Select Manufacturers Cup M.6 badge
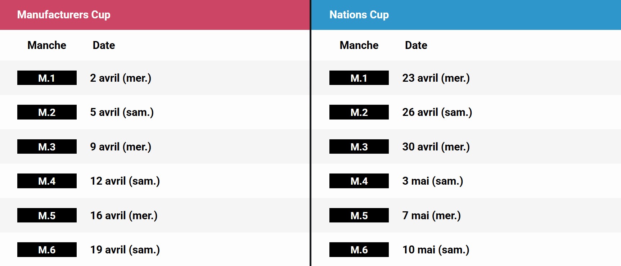The width and height of the screenshot is (621, 266). tap(47, 249)
